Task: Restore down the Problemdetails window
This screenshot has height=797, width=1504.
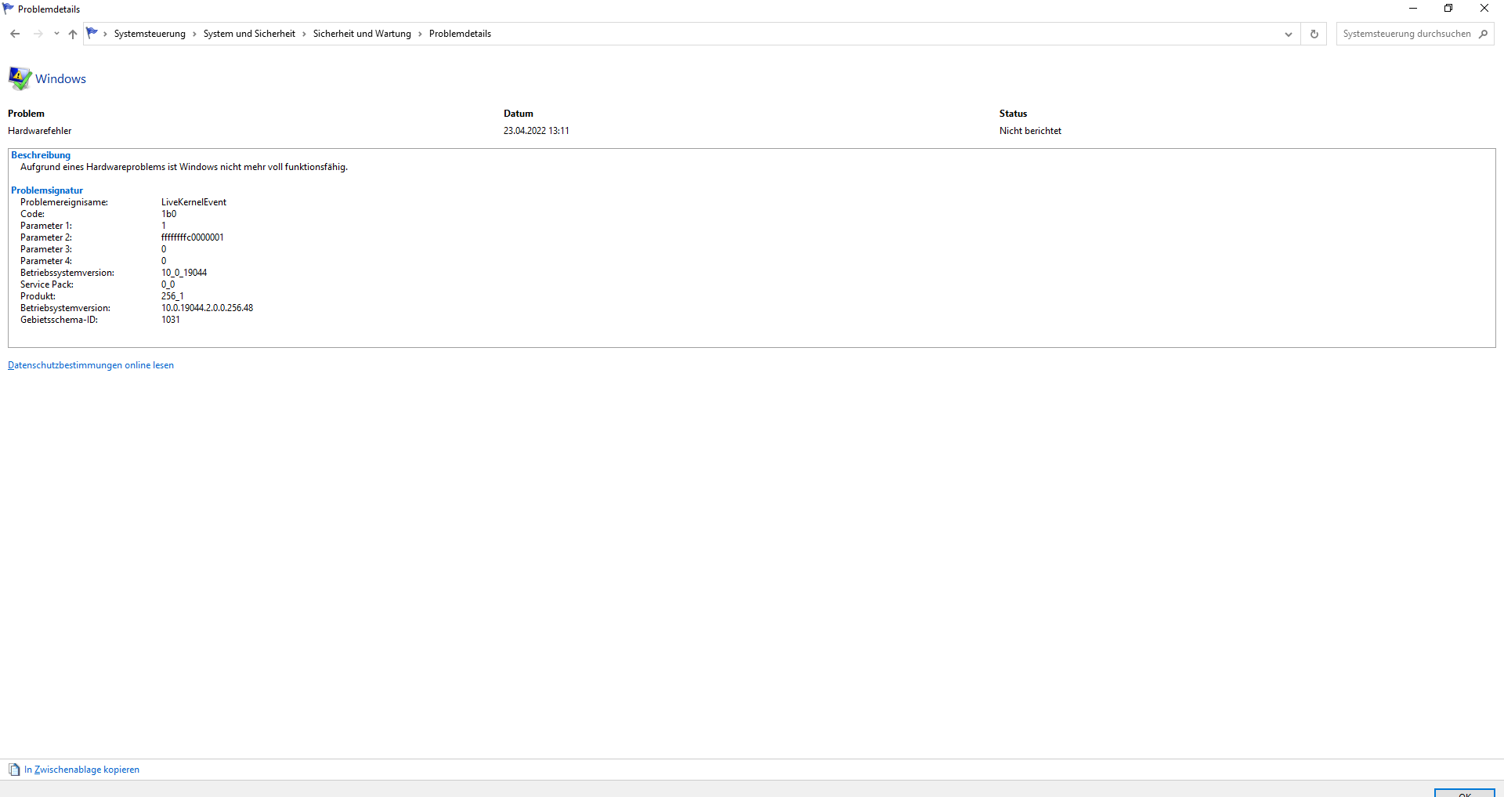Action: coord(1448,9)
